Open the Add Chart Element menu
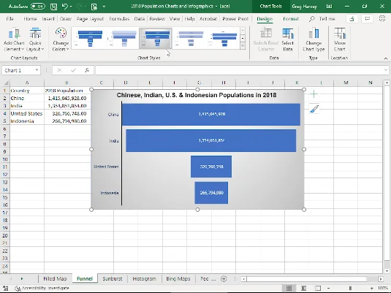Image resolution: width=391 pixels, height=293 pixels. (x=14, y=39)
